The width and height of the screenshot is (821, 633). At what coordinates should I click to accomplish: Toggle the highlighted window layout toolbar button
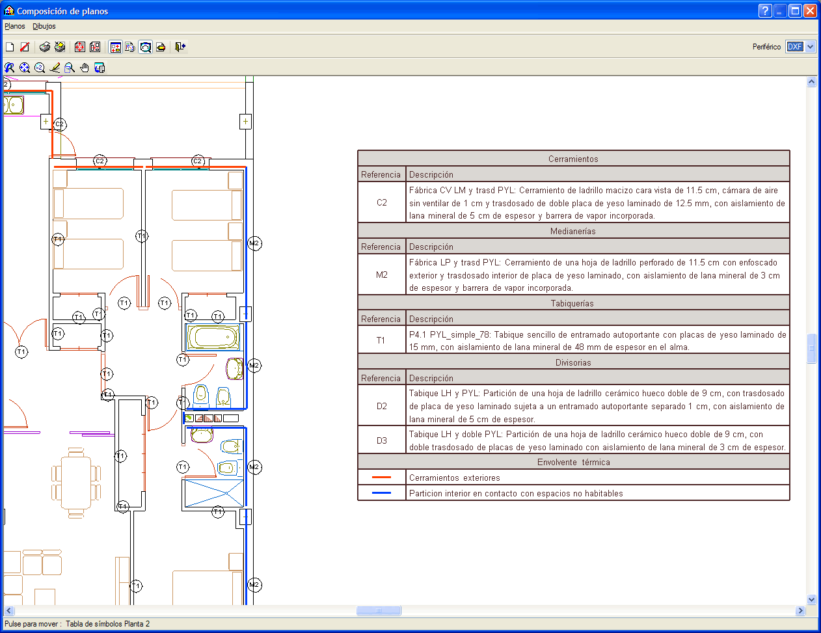[x=116, y=47]
